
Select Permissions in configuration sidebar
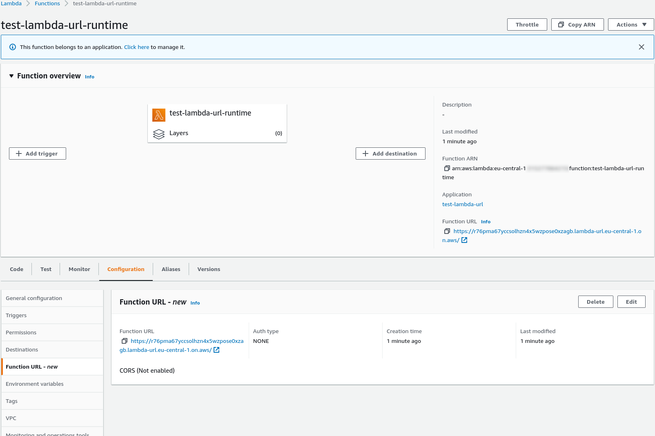point(52,332)
